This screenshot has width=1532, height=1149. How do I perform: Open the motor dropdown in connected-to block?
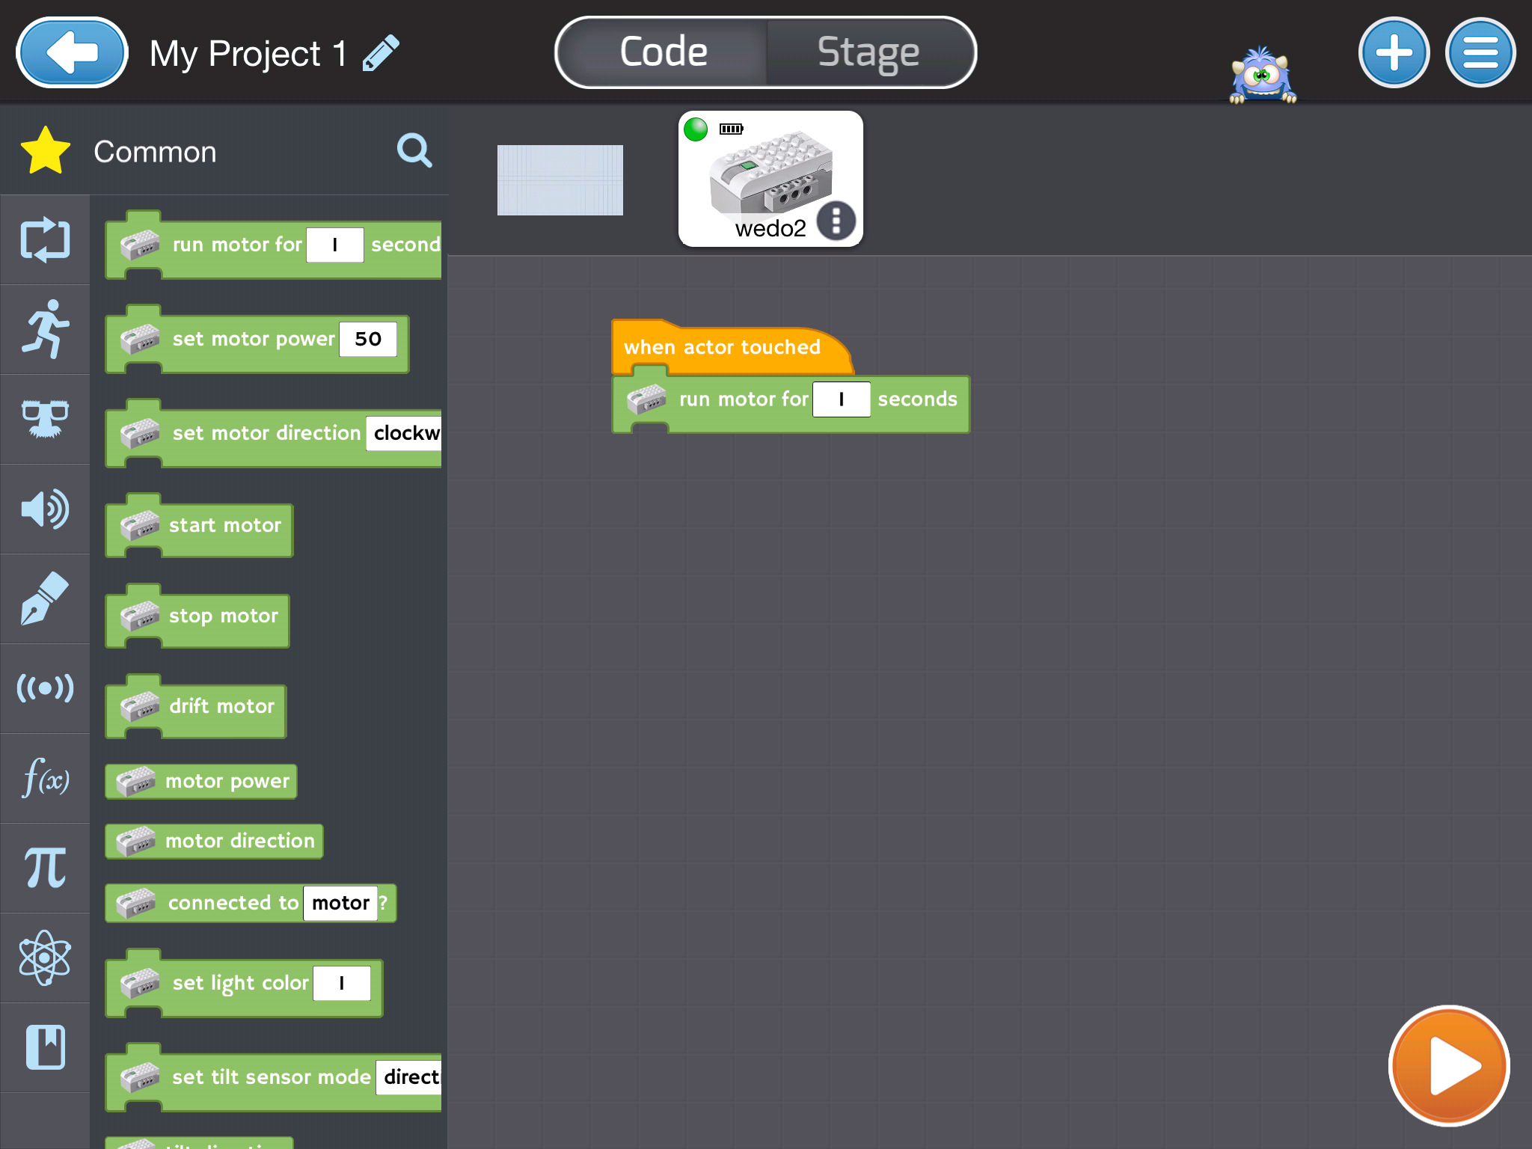coord(341,903)
